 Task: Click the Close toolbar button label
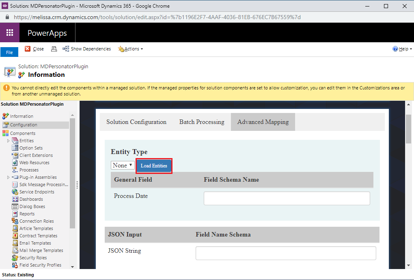pos(38,49)
